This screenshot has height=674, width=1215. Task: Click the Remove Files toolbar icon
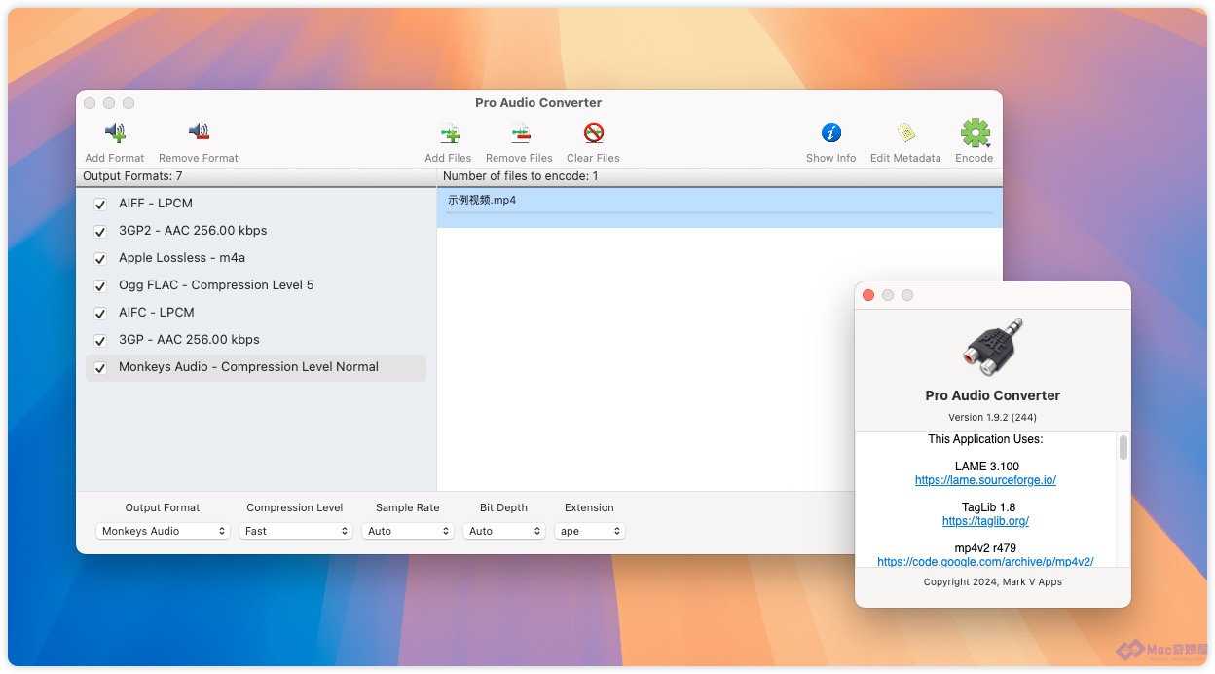pyautogui.click(x=520, y=132)
